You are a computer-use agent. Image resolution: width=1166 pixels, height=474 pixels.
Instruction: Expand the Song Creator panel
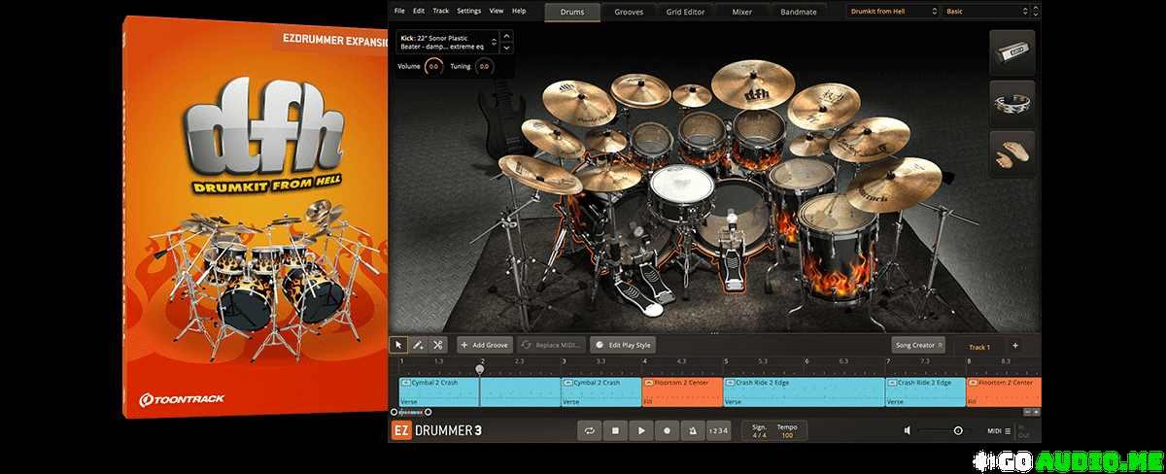tap(918, 345)
